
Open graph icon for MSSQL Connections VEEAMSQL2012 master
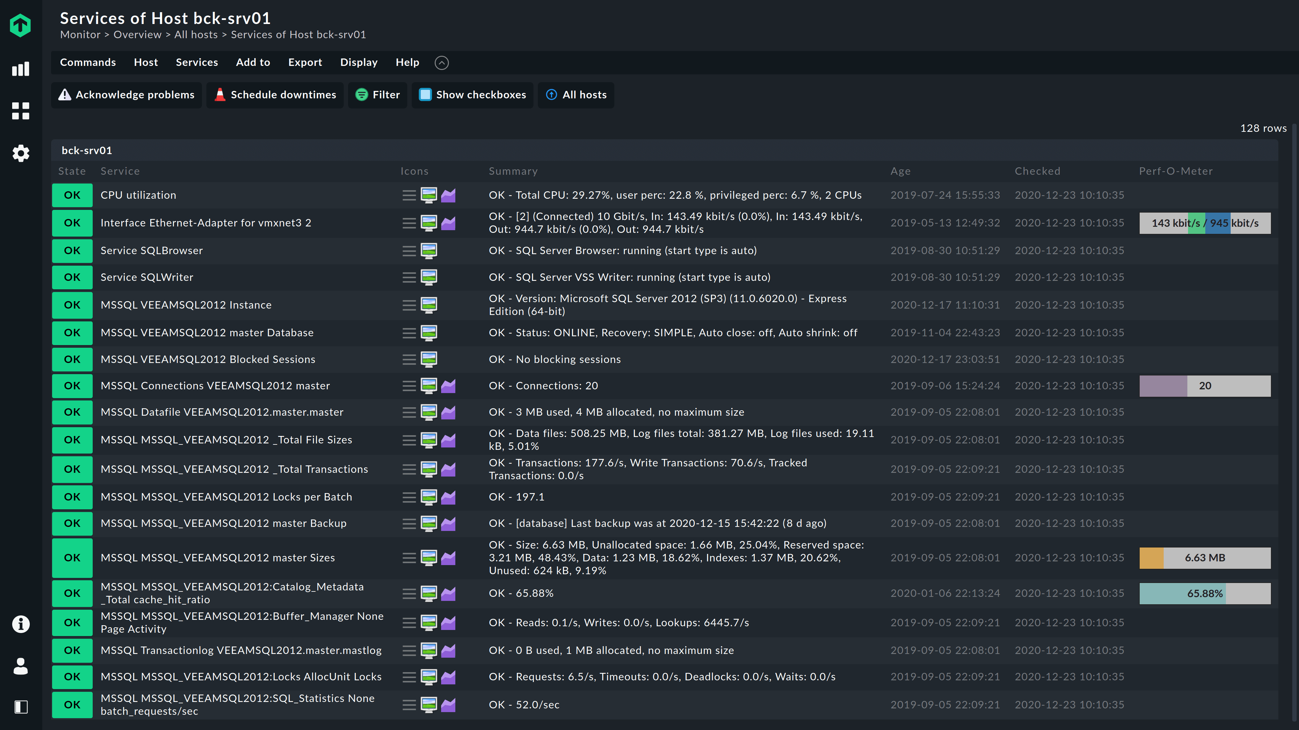(x=448, y=385)
